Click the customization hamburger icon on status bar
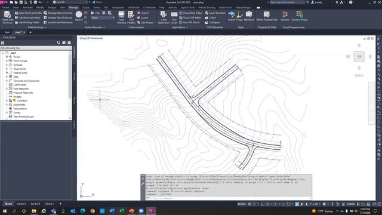The image size is (382, 215). [x=379, y=204]
